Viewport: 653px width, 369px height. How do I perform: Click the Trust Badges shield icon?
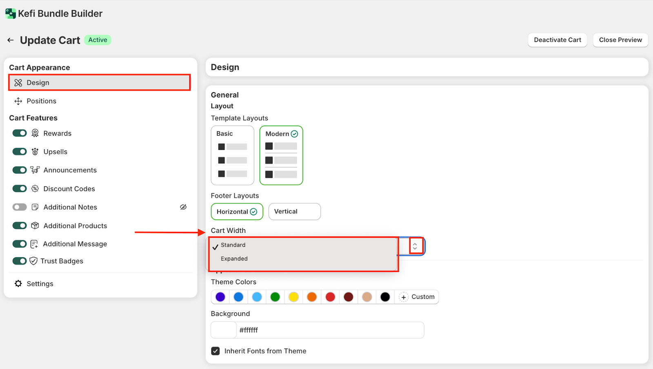[x=33, y=261]
